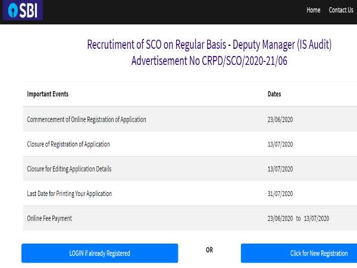
Task: Click the Online Fee Payment date range
Action: pyautogui.click(x=298, y=219)
